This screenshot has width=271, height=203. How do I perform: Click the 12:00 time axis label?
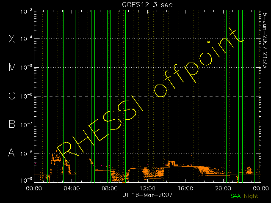pos(147,188)
